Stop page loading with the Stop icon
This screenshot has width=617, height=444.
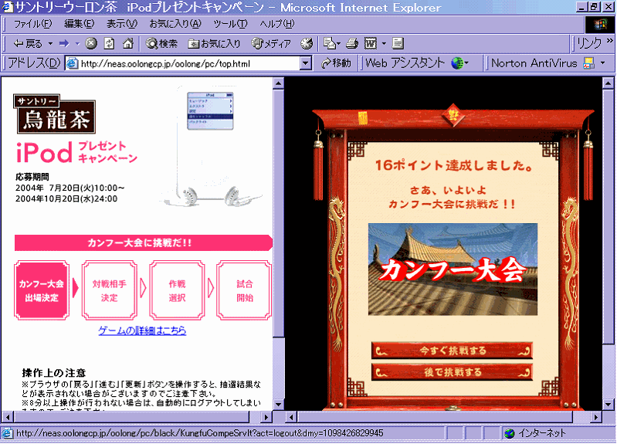(x=91, y=43)
